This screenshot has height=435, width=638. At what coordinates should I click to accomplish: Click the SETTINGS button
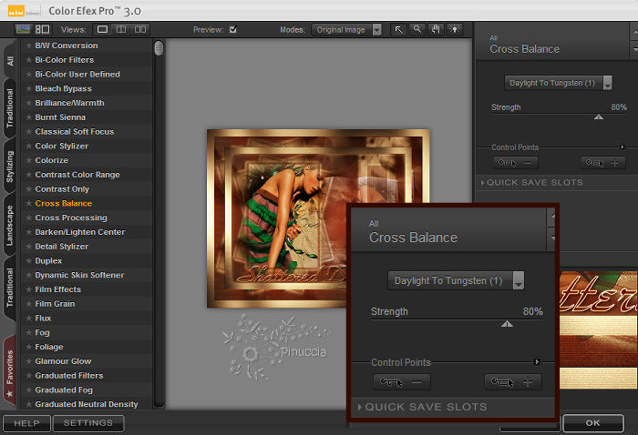(x=88, y=423)
